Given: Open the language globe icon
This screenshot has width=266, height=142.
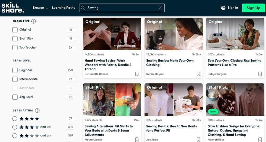Looking at the screenshot, I should coord(223,8).
